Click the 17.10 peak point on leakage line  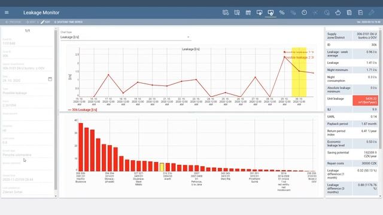coord(108,75)
